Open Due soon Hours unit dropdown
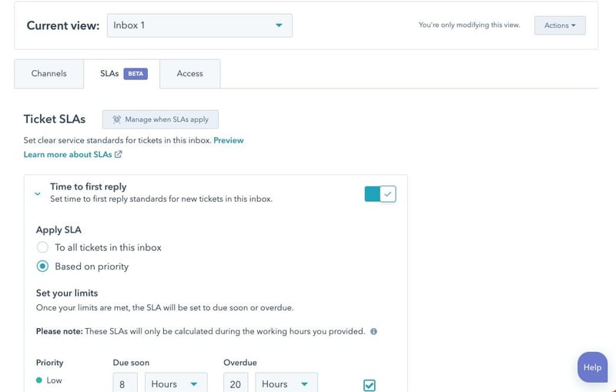 (x=174, y=384)
